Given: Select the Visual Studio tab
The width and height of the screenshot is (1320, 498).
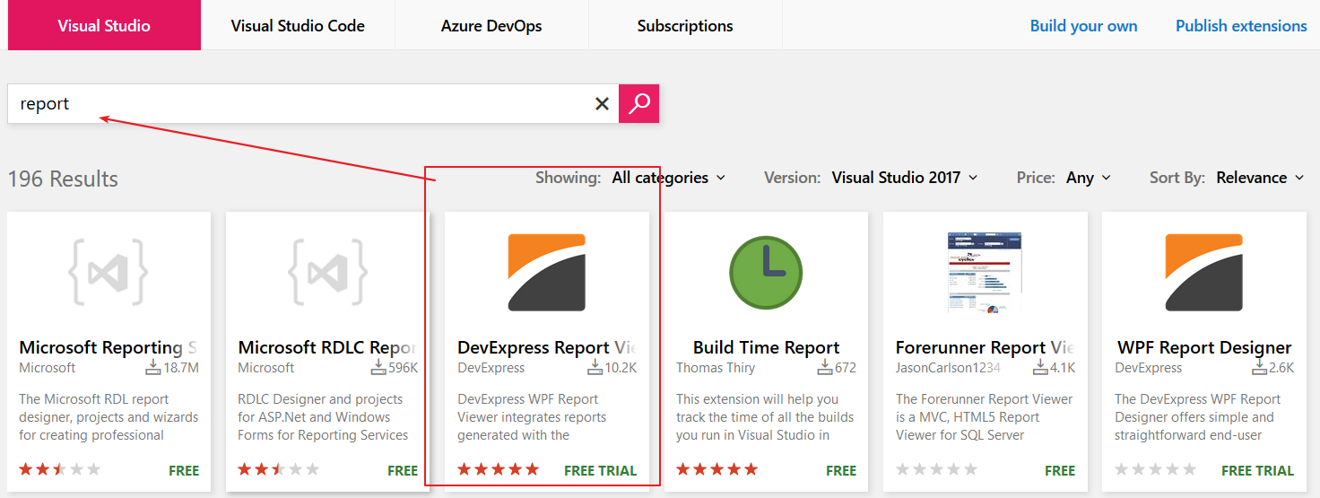Looking at the screenshot, I should coord(104,25).
